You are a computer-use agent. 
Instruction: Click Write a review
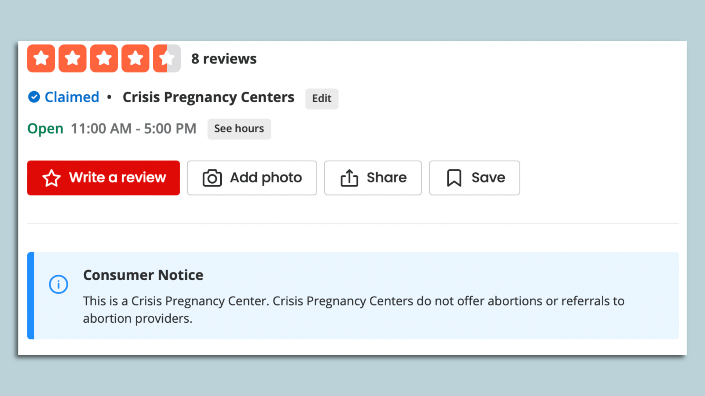(103, 178)
